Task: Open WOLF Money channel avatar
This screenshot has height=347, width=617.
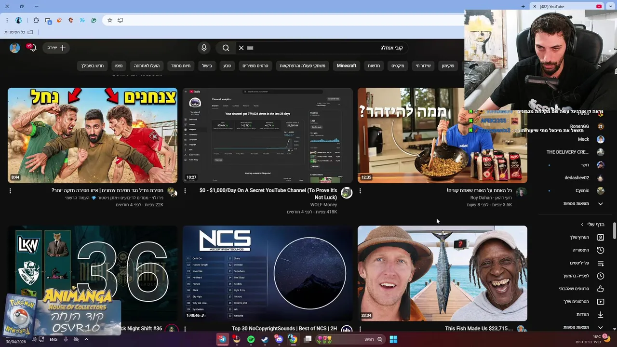Action: 347,193
